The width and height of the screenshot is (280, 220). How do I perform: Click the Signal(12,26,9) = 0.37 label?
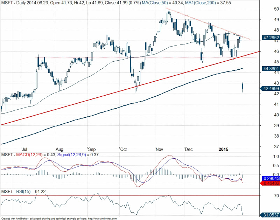click(78, 154)
